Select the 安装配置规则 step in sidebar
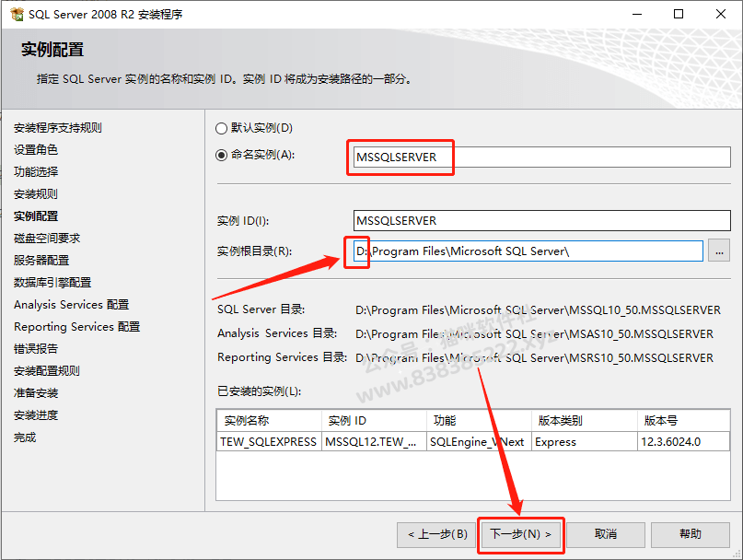 pyautogui.click(x=47, y=371)
